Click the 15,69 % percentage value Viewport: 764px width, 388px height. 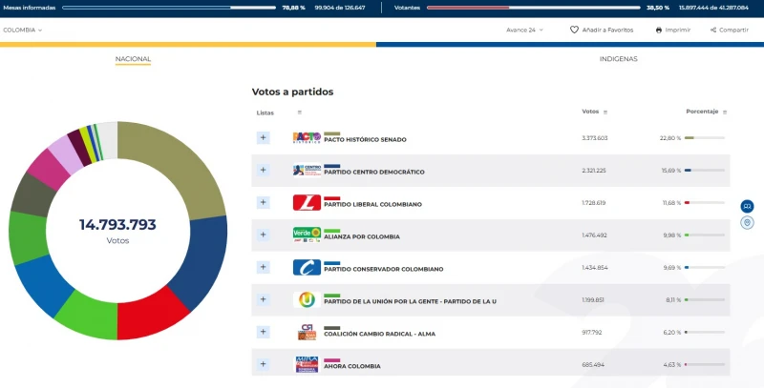[x=671, y=171]
